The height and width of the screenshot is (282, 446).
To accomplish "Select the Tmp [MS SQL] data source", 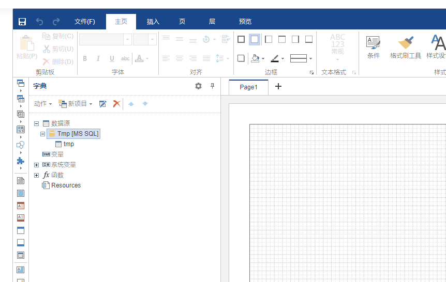I will click(x=73, y=134).
